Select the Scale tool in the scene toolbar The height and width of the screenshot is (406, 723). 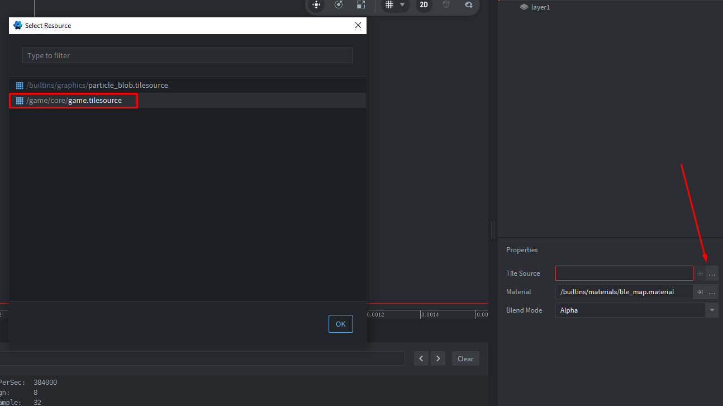361,5
